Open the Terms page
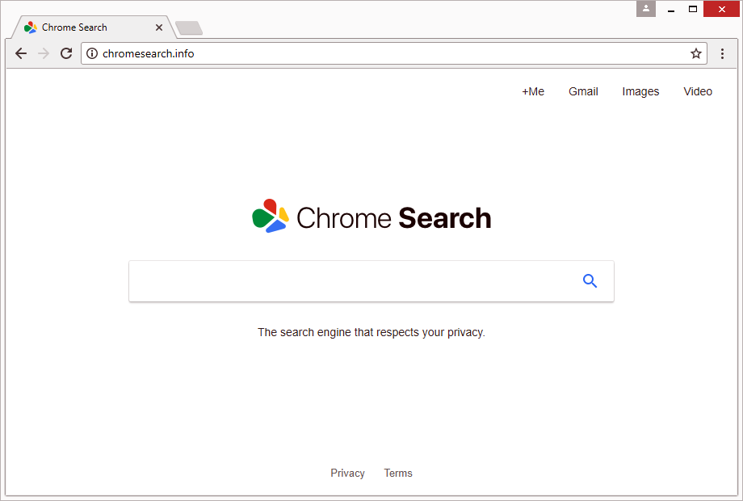The height and width of the screenshot is (501, 743). pyautogui.click(x=398, y=473)
